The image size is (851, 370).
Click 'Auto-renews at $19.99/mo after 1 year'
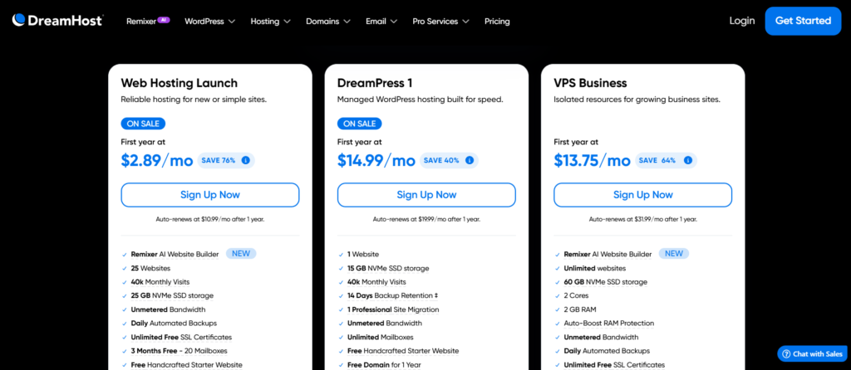[x=426, y=219]
